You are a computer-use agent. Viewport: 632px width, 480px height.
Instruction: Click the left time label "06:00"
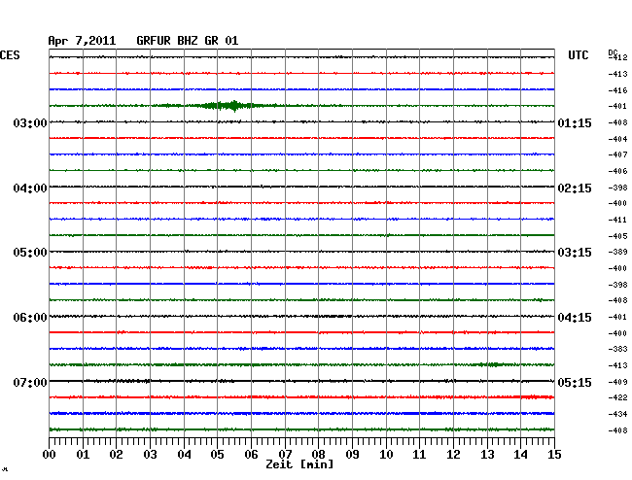pyautogui.click(x=30, y=318)
